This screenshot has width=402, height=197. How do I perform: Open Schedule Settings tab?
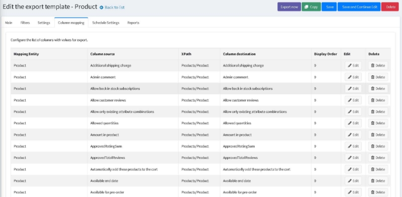click(106, 23)
